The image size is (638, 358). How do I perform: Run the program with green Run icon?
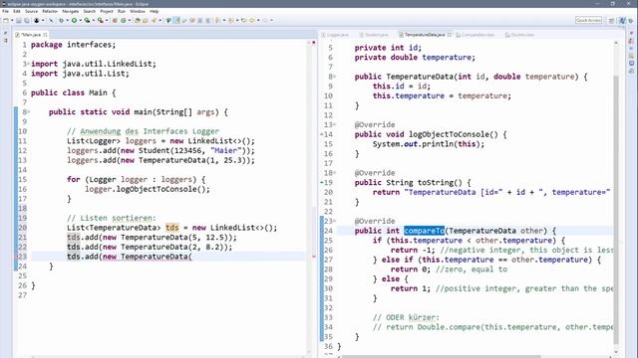pyautogui.click(x=74, y=20)
